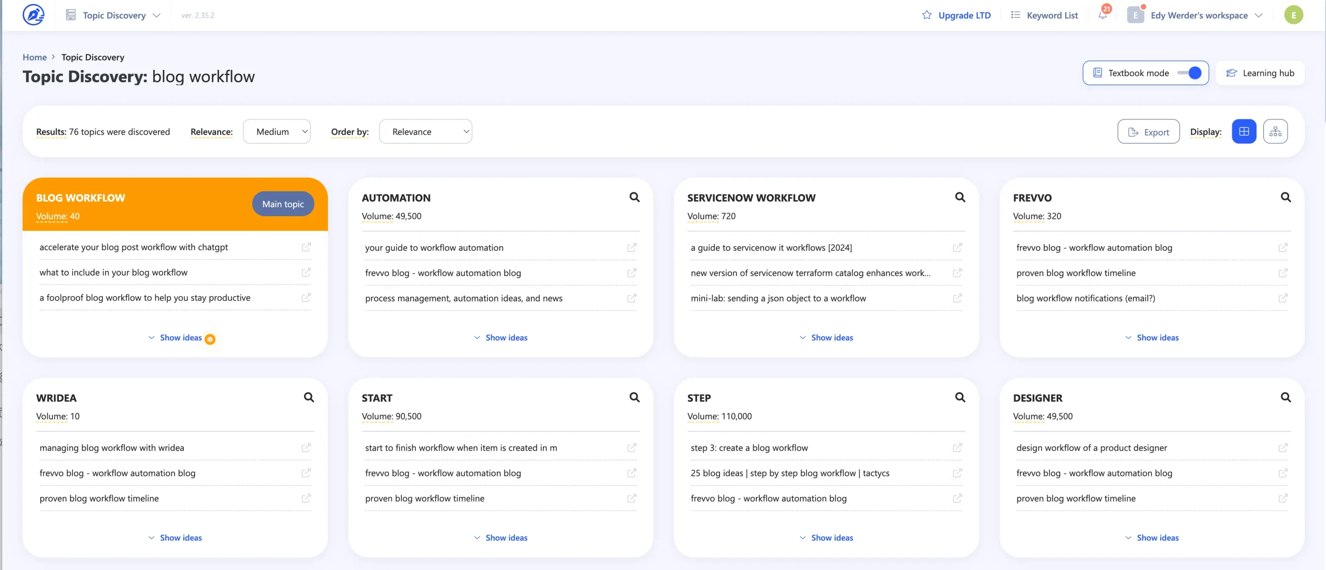Open notifications bell with 21 alerts

coord(1102,14)
